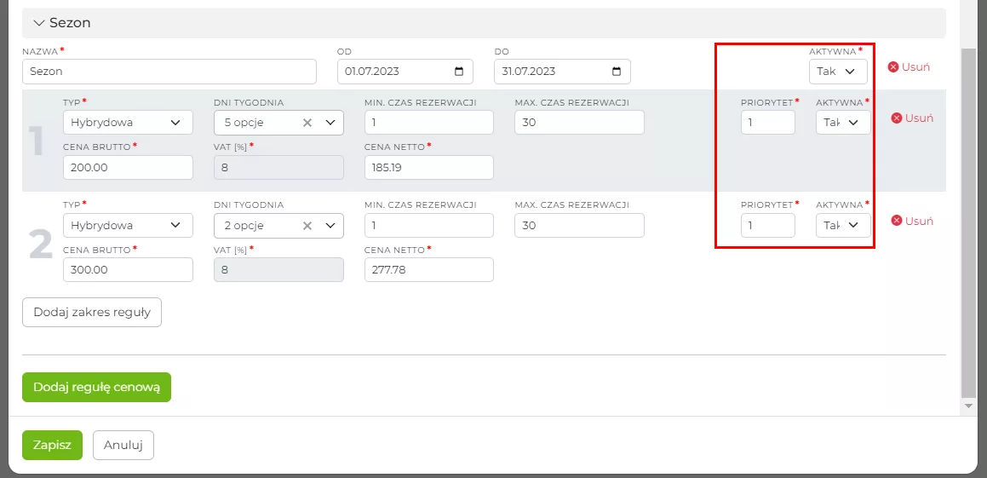Open Typ dropdown in rule range 1
Image resolution: width=987 pixels, height=478 pixels.
[x=128, y=123]
